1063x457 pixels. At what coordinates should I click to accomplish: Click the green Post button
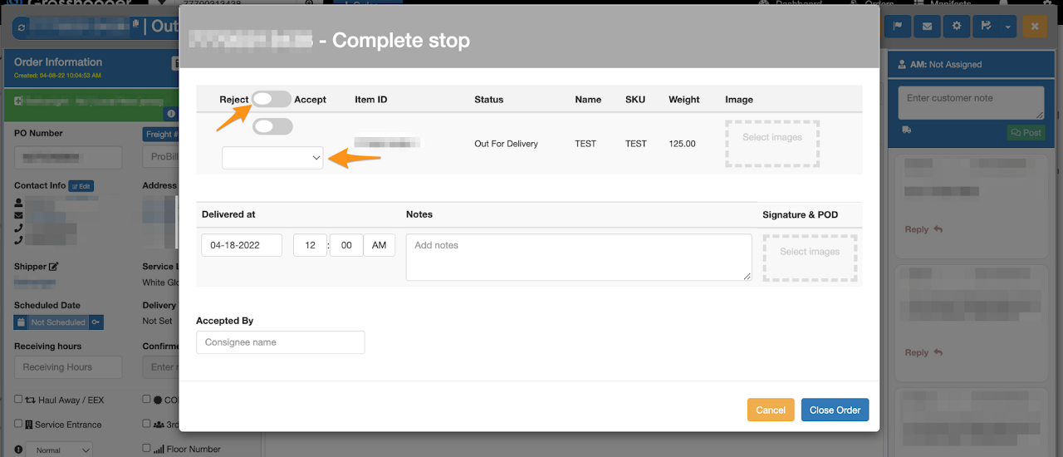(1026, 133)
